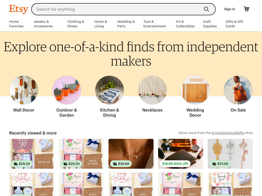
Task: Open the Necklaces category circle
Action: (152, 90)
